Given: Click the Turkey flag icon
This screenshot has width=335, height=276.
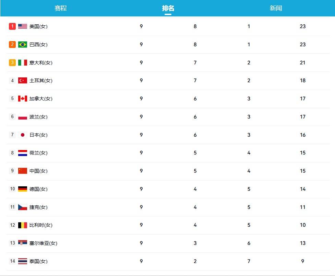Looking at the screenshot, I should click(x=22, y=80).
